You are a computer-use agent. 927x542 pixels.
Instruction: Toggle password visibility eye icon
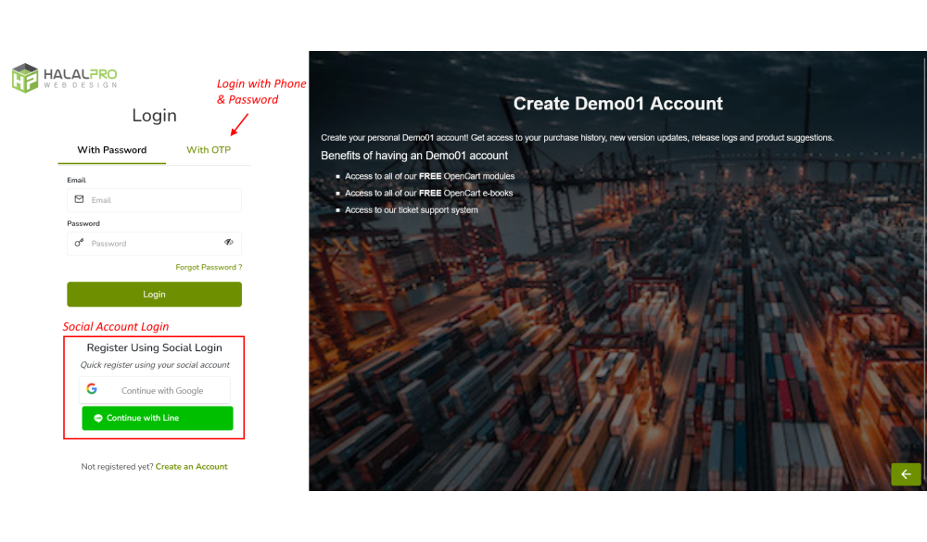tap(229, 243)
